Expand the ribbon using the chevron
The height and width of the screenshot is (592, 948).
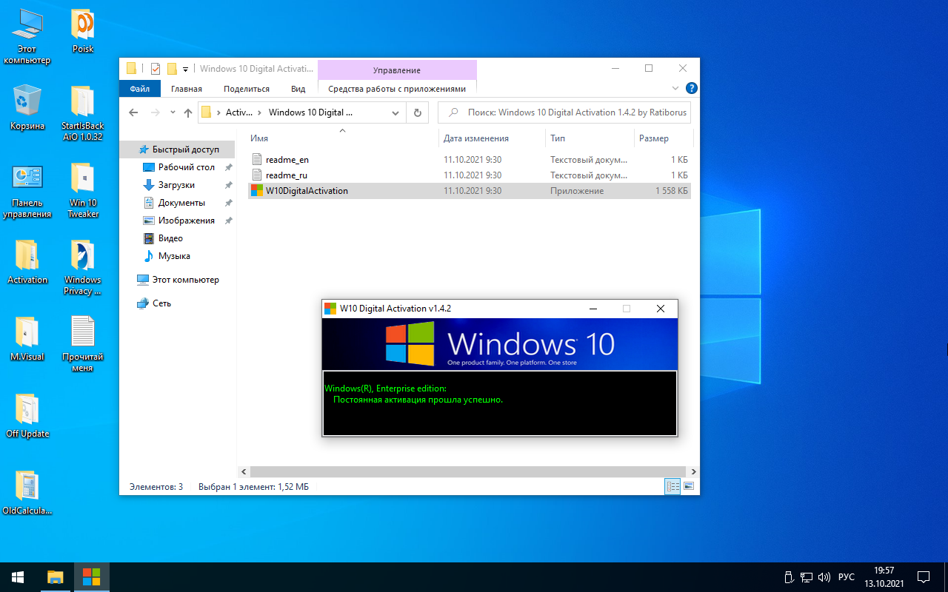(x=675, y=88)
